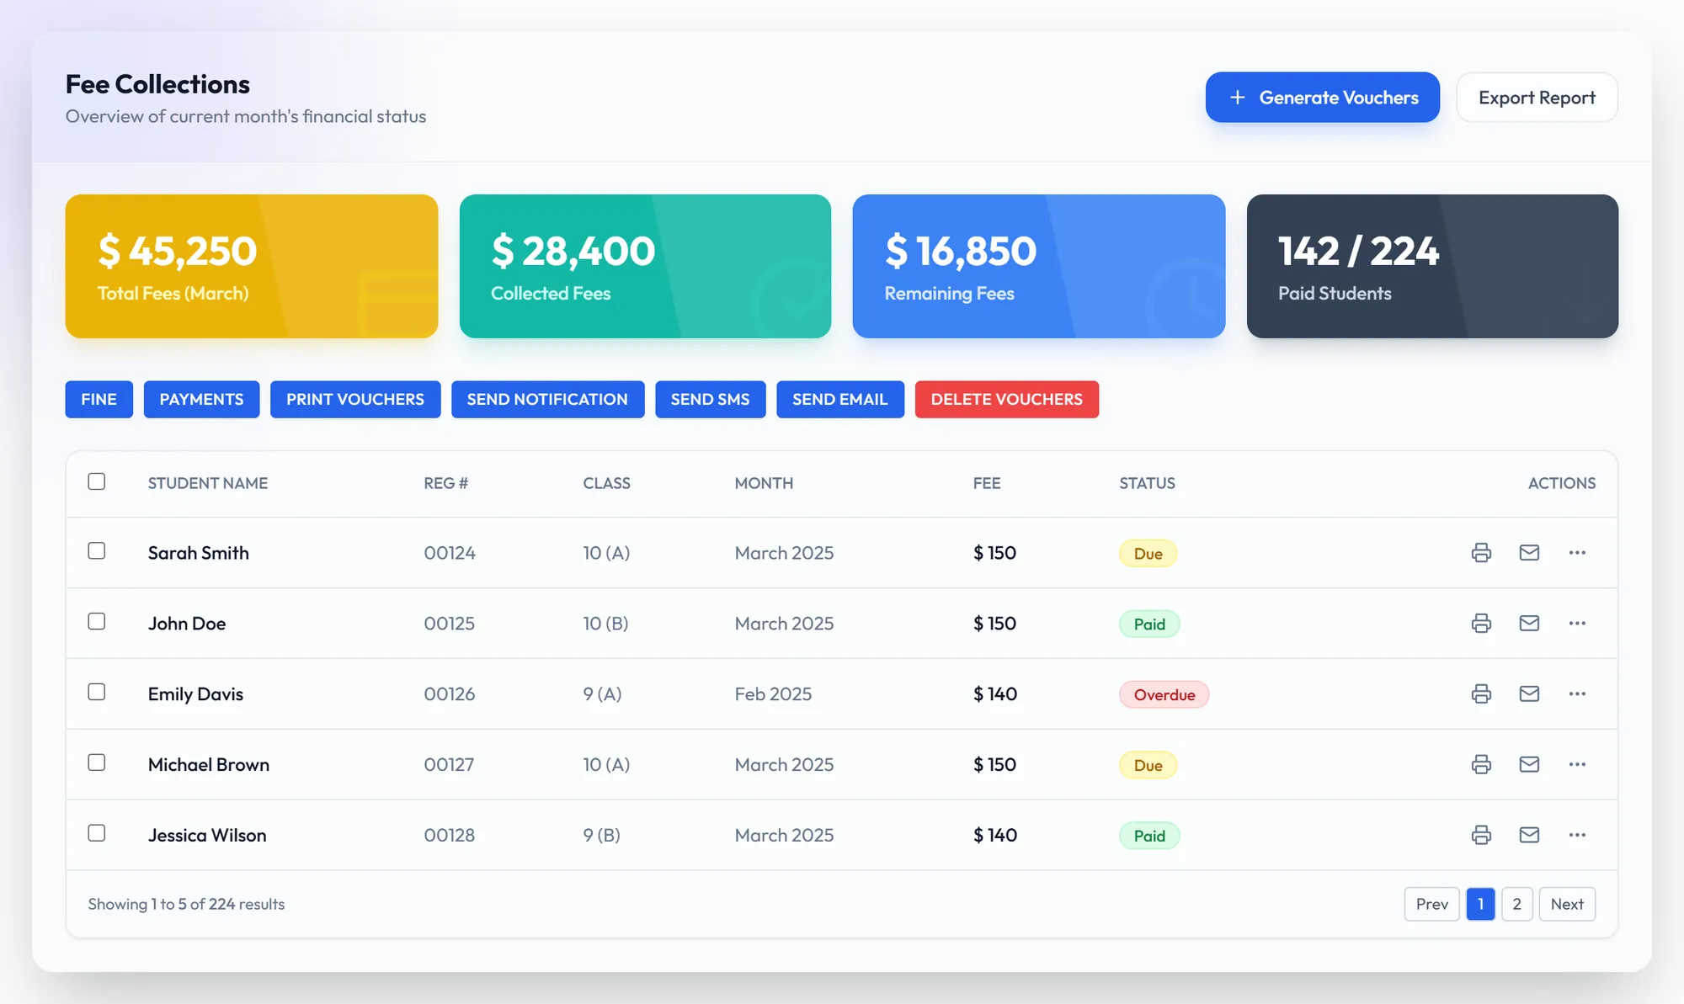Click mail icon in Michael Brown row
Viewport: 1684px width, 1004px height.
[1529, 765]
